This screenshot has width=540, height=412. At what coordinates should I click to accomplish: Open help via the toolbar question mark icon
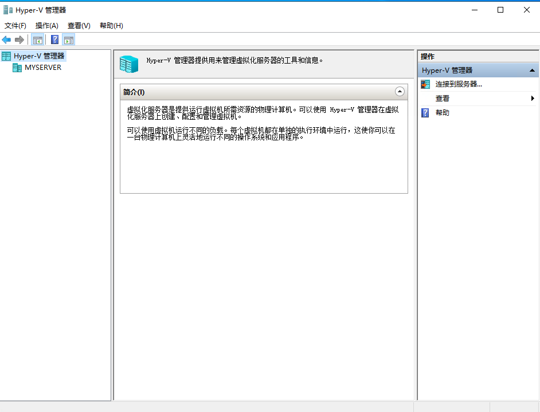point(55,40)
